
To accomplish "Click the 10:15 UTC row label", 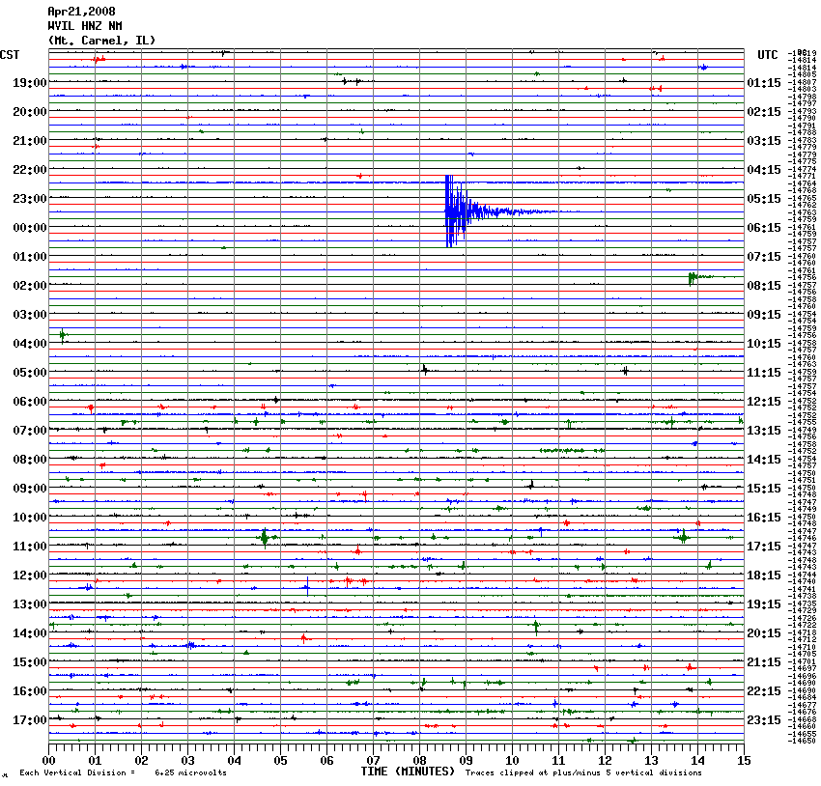I will [764, 344].
